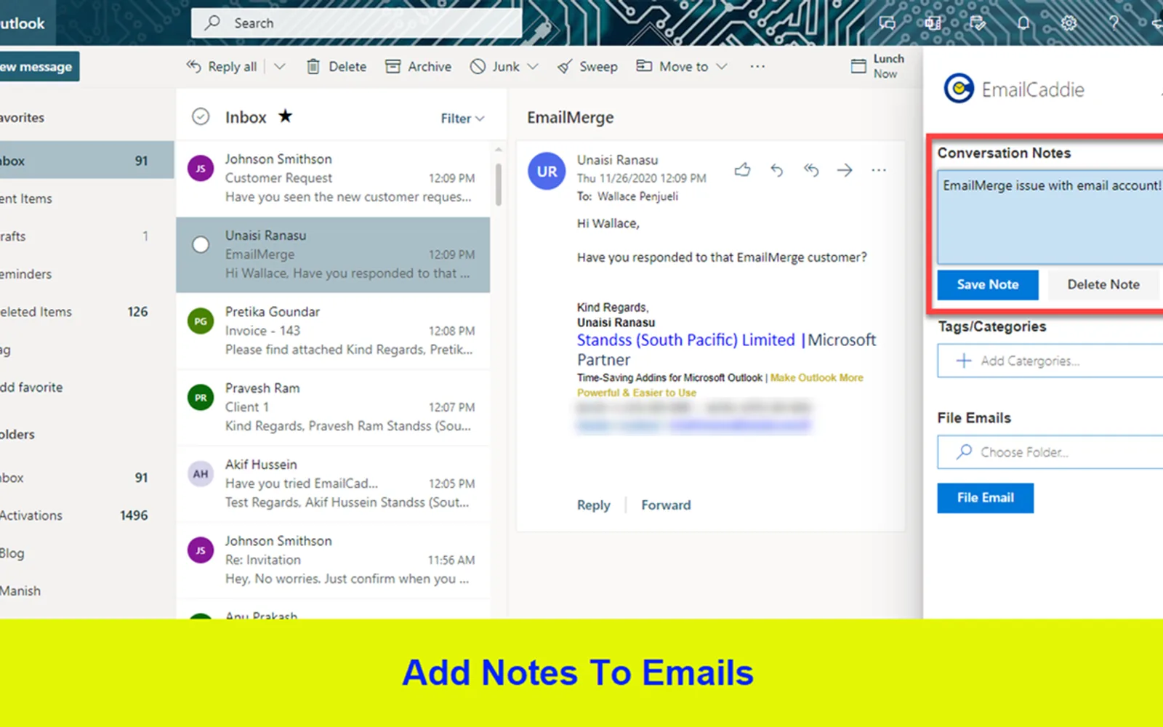
Task: Open the Activations folder
Action: (x=87, y=515)
